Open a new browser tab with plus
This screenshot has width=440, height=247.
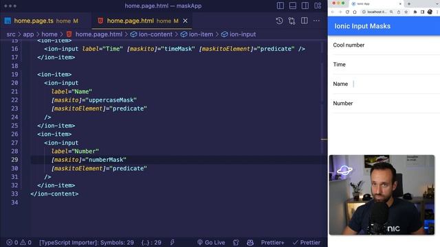pos(409,4)
